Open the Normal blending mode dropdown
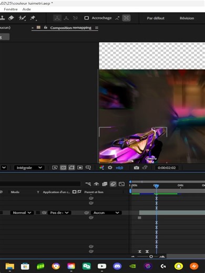205x273 pixels. pyautogui.click(x=22, y=213)
